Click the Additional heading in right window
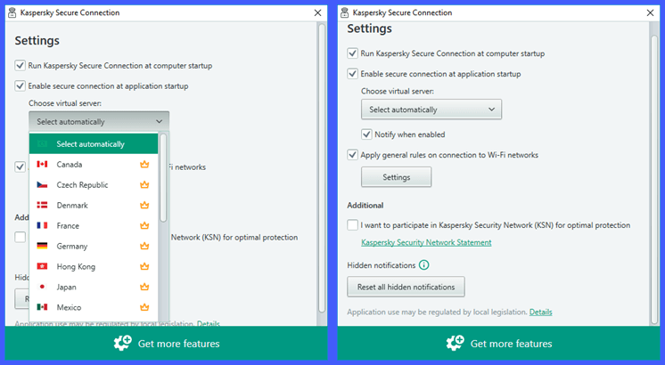 click(365, 206)
